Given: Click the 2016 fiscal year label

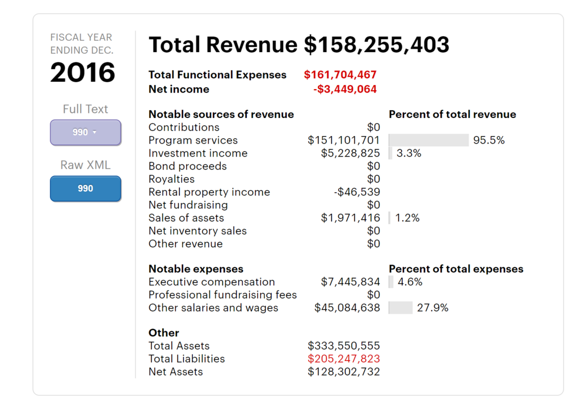Looking at the screenshot, I should tap(83, 73).
